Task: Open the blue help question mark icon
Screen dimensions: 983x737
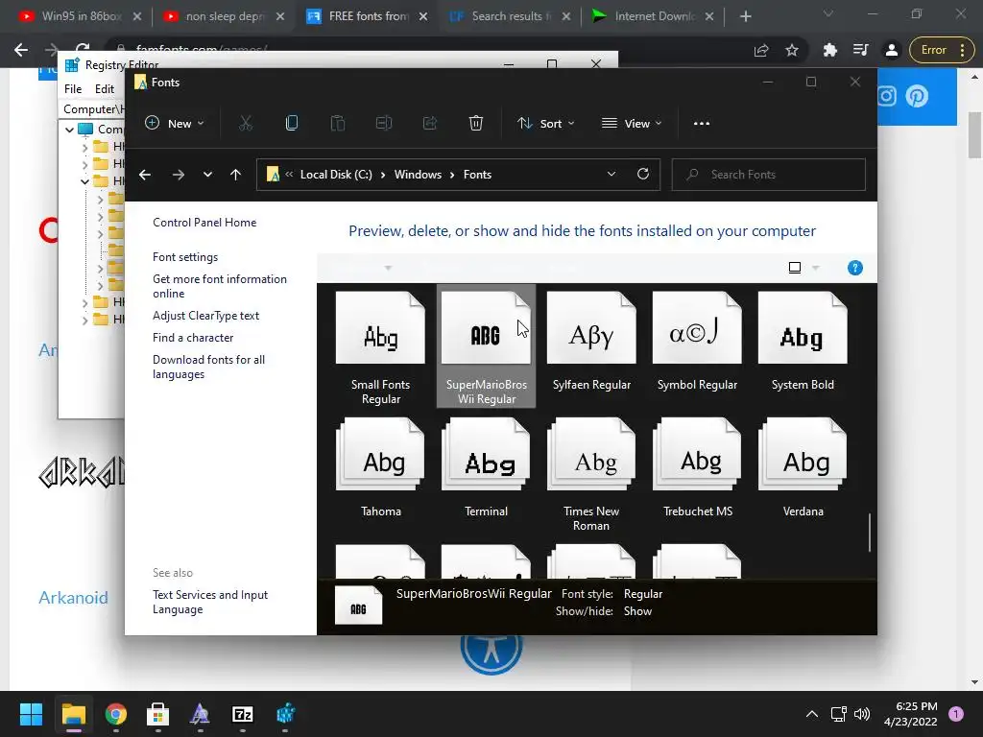Action: [x=855, y=269]
